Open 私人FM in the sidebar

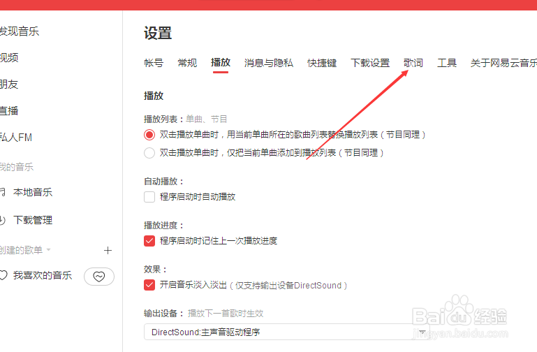[x=16, y=138]
